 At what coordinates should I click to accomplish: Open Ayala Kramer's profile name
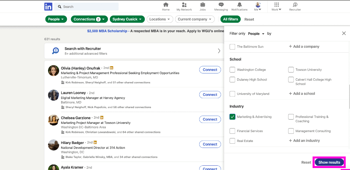tap(72, 167)
